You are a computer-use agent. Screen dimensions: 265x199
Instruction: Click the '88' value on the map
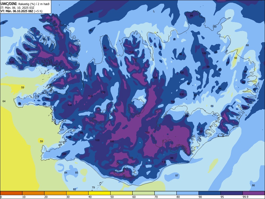click(247, 45)
